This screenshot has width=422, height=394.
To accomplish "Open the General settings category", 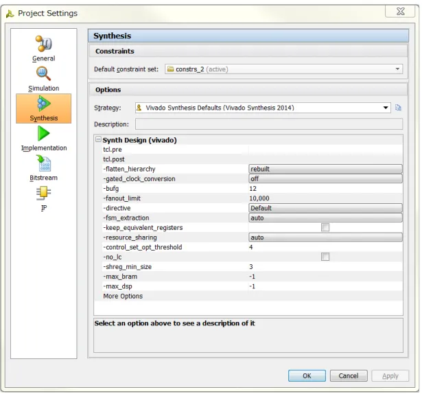I will [44, 49].
